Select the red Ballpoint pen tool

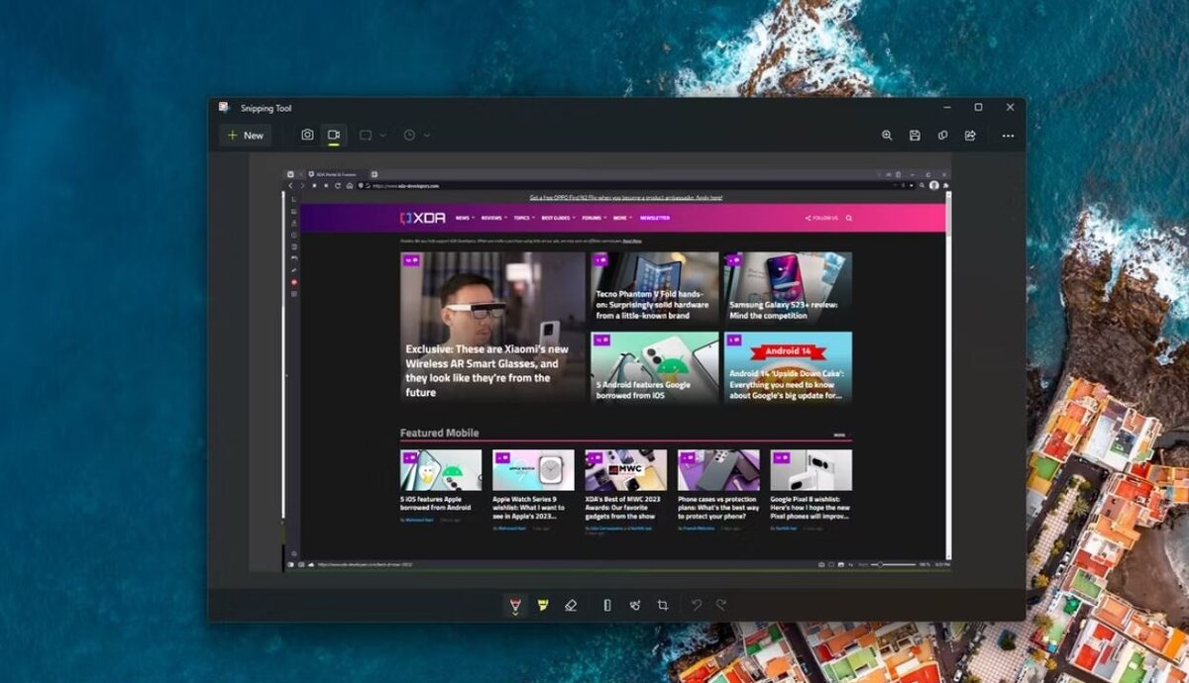point(514,605)
